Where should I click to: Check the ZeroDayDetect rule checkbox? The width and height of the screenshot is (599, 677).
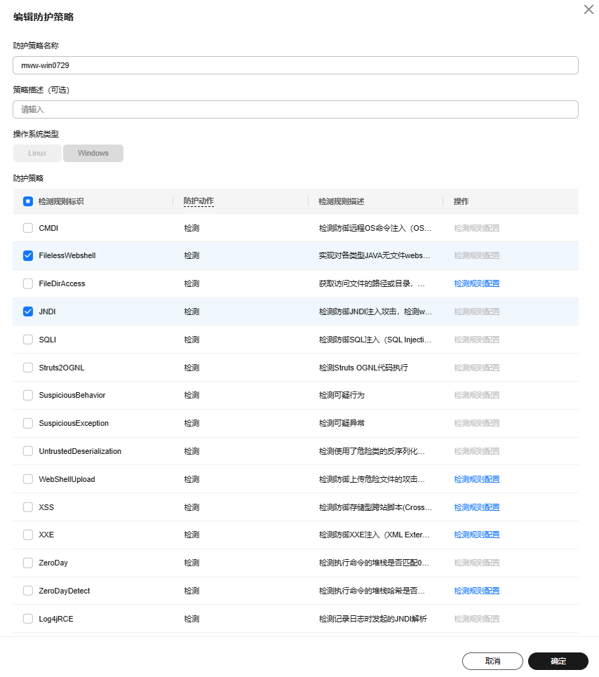pyautogui.click(x=28, y=591)
